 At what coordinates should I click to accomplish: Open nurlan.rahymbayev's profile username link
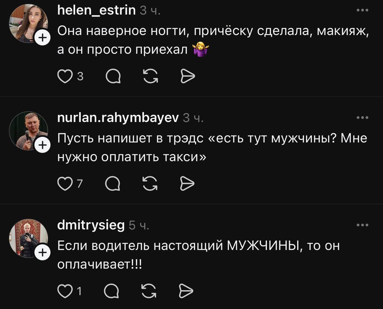click(118, 118)
